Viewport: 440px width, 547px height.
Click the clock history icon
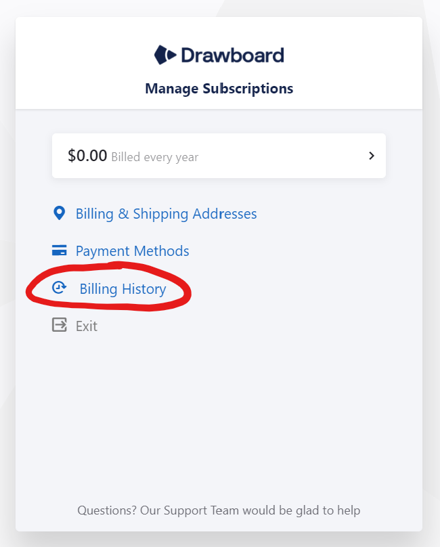pyautogui.click(x=59, y=288)
